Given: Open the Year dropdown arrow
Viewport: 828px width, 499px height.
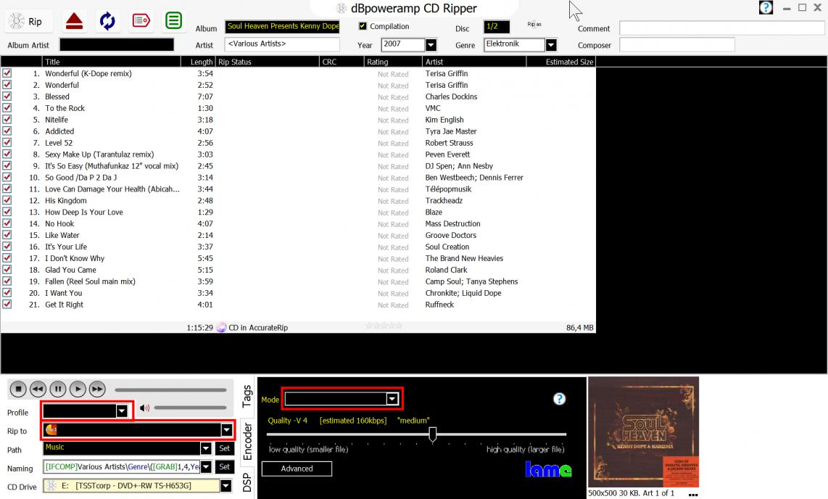Looking at the screenshot, I should [x=431, y=45].
